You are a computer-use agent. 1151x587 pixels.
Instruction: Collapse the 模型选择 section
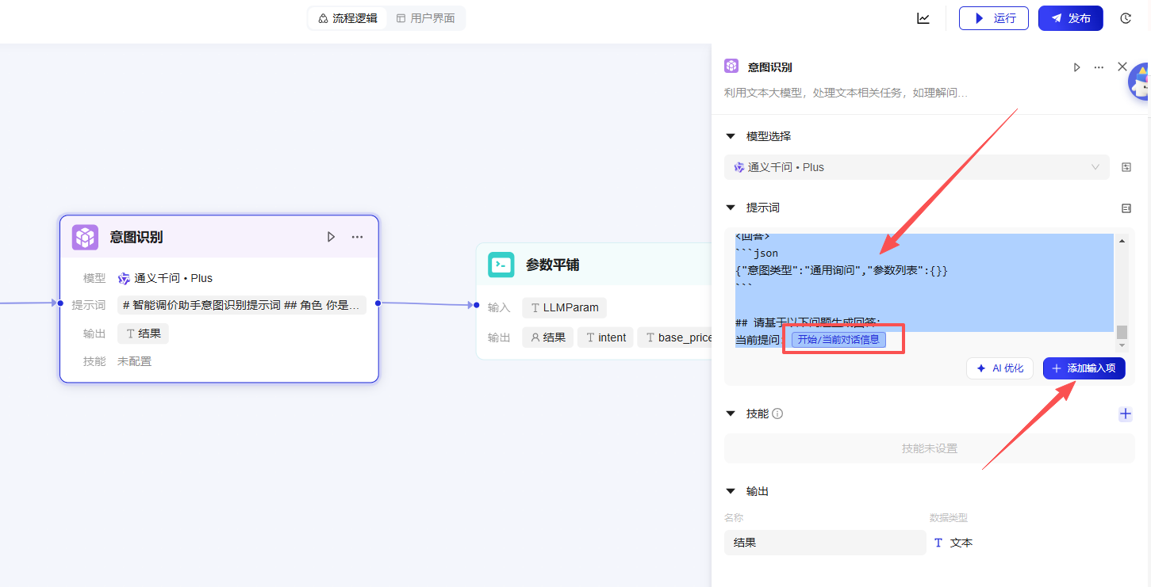pyautogui.click(x=731, y=135)
